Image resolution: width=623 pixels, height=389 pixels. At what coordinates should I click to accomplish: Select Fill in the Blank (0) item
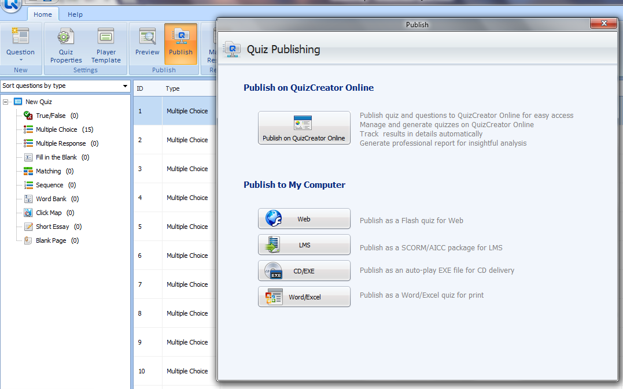[62, 157]
